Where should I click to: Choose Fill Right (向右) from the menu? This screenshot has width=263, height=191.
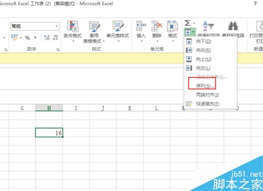coord(210,50)
